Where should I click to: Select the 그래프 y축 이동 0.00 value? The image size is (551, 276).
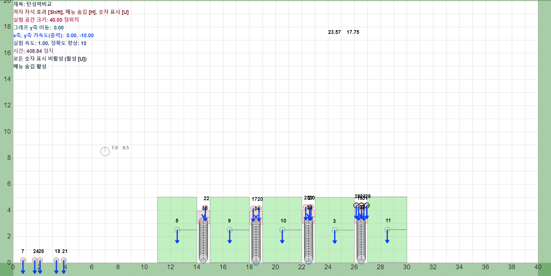pyautogui.click(x=59, y=28)
